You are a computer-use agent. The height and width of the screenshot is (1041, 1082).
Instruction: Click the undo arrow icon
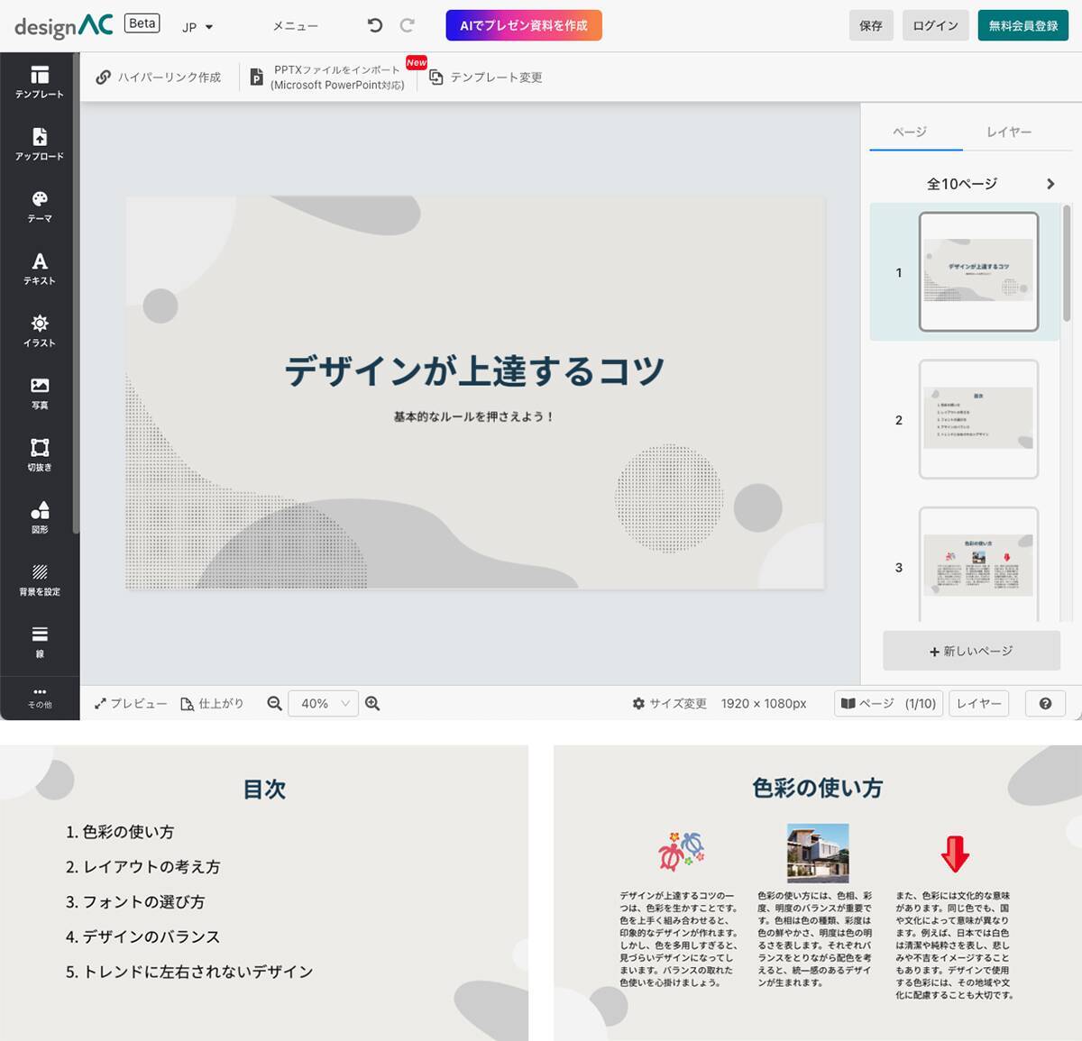click(375, 25)
